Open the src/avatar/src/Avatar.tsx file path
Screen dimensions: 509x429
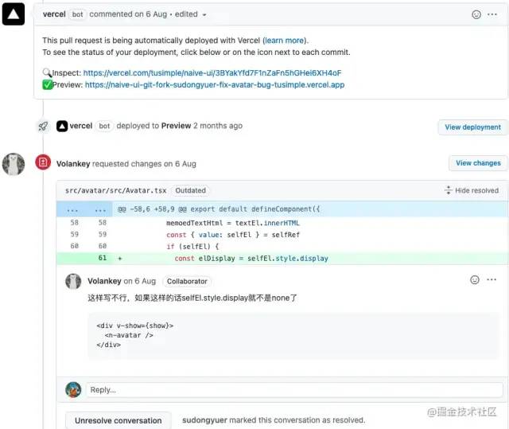point(116,190)
